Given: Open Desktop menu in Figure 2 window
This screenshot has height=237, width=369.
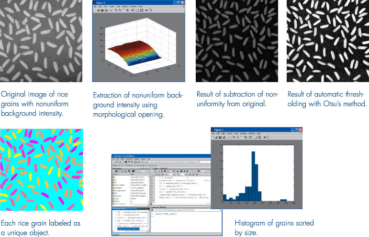Looking at the screenshot, I should [x=243, y=133].
